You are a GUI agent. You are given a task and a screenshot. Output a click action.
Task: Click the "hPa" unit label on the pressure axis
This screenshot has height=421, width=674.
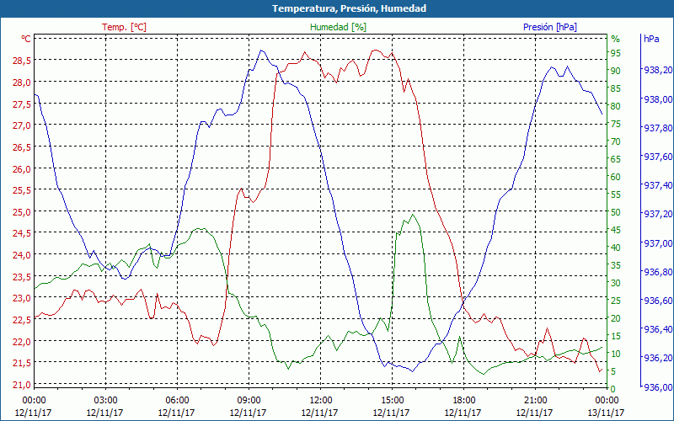(x=651, y=39)
